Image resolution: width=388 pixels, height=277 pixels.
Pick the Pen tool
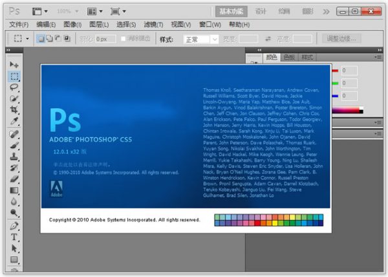[14, 226]
